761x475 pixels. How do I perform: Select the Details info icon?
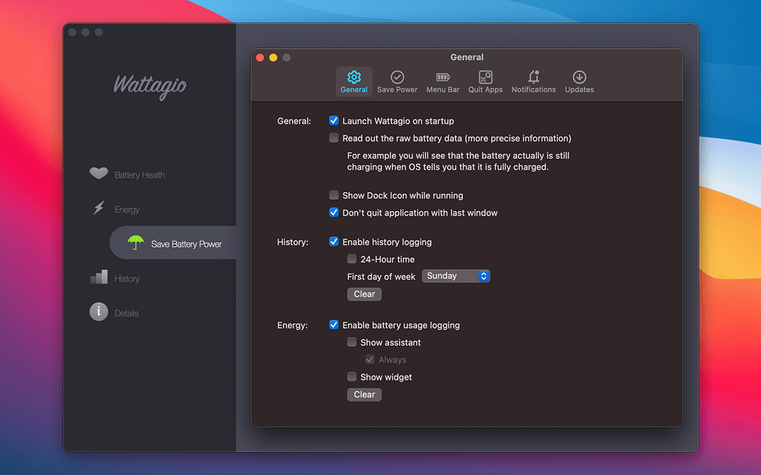click(98, 312)
